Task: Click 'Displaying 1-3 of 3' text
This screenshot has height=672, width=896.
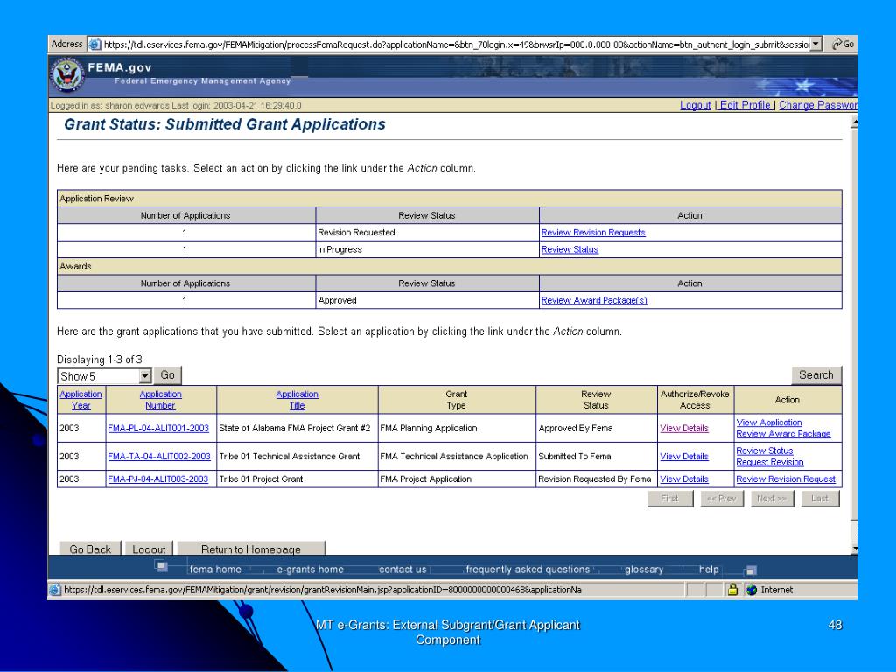Action: coord(100,360)
